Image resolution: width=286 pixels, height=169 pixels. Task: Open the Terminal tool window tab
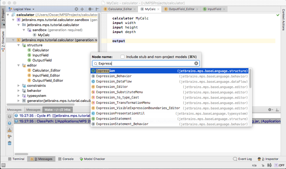(x=16, y=159)
